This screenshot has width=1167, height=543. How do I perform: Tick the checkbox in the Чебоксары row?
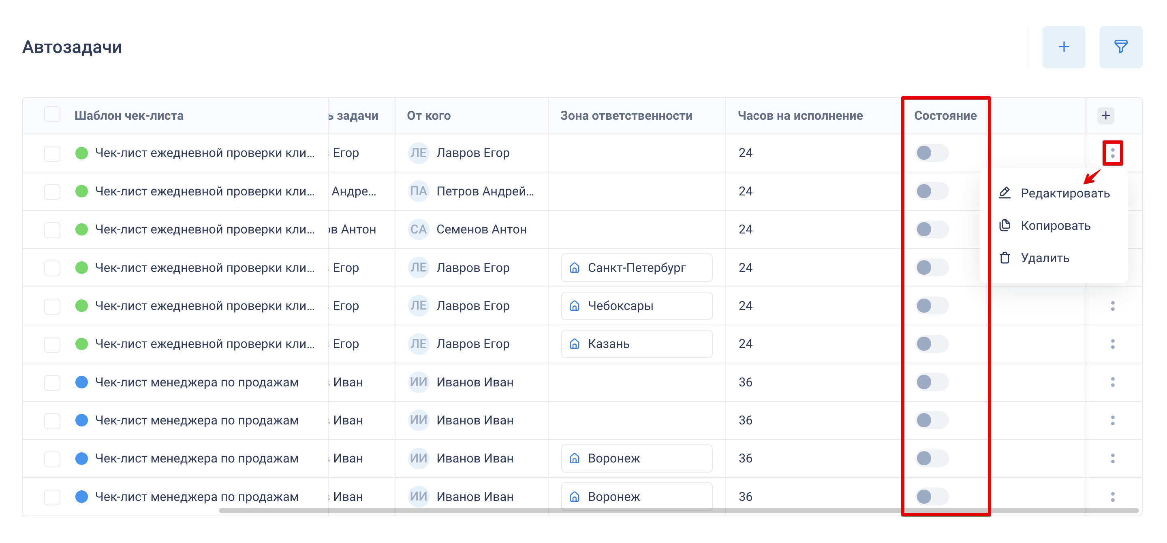[x=52, y=306]
